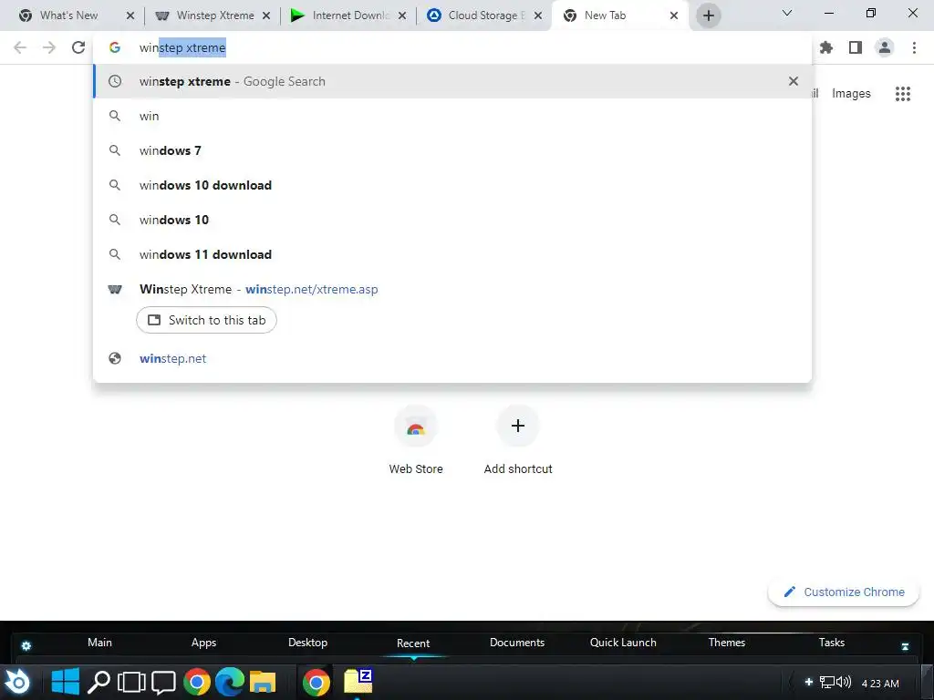Select Desktop tab on Winstep shelf

click(307, 643)
